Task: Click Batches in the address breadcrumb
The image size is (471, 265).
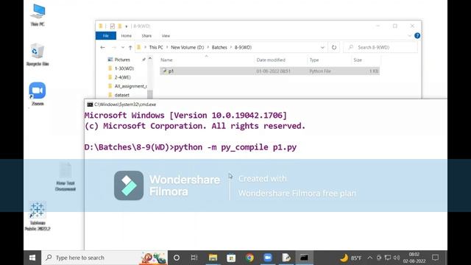Action: click(219, 47)
